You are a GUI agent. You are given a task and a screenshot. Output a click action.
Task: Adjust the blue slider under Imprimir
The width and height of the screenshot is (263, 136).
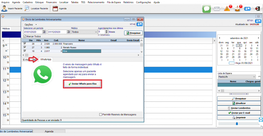point(237,123)
